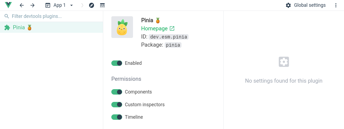Go back with the left arrow
Image resolution: width=344 pixels, height=129 pixels.
(22, 5)
